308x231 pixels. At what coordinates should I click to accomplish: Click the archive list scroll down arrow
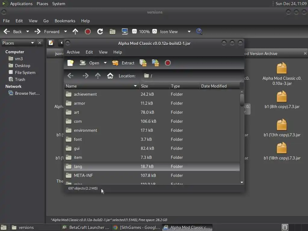242,182
